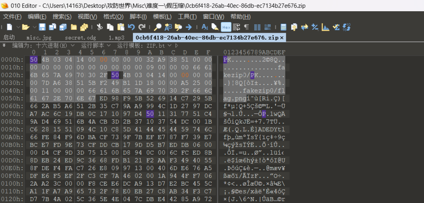This screenshot has height=203, width=424.
Task: Toggle show whitespace pilcrow icon
Action: coord(247,27)
